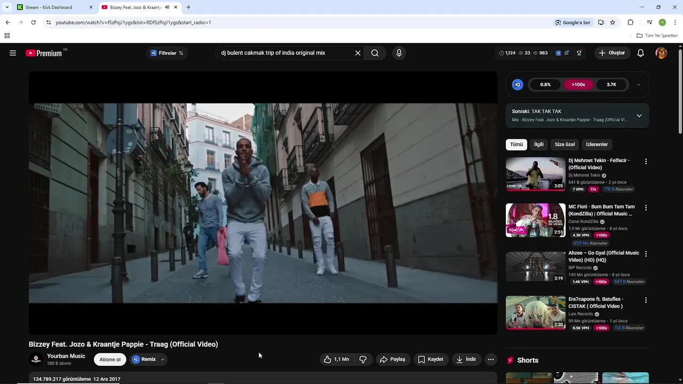The width and height of the screenshot is (683, 384).
Task: Click the vidIQ circle logo in sidebar panel
Action: [x=518, y=84]
